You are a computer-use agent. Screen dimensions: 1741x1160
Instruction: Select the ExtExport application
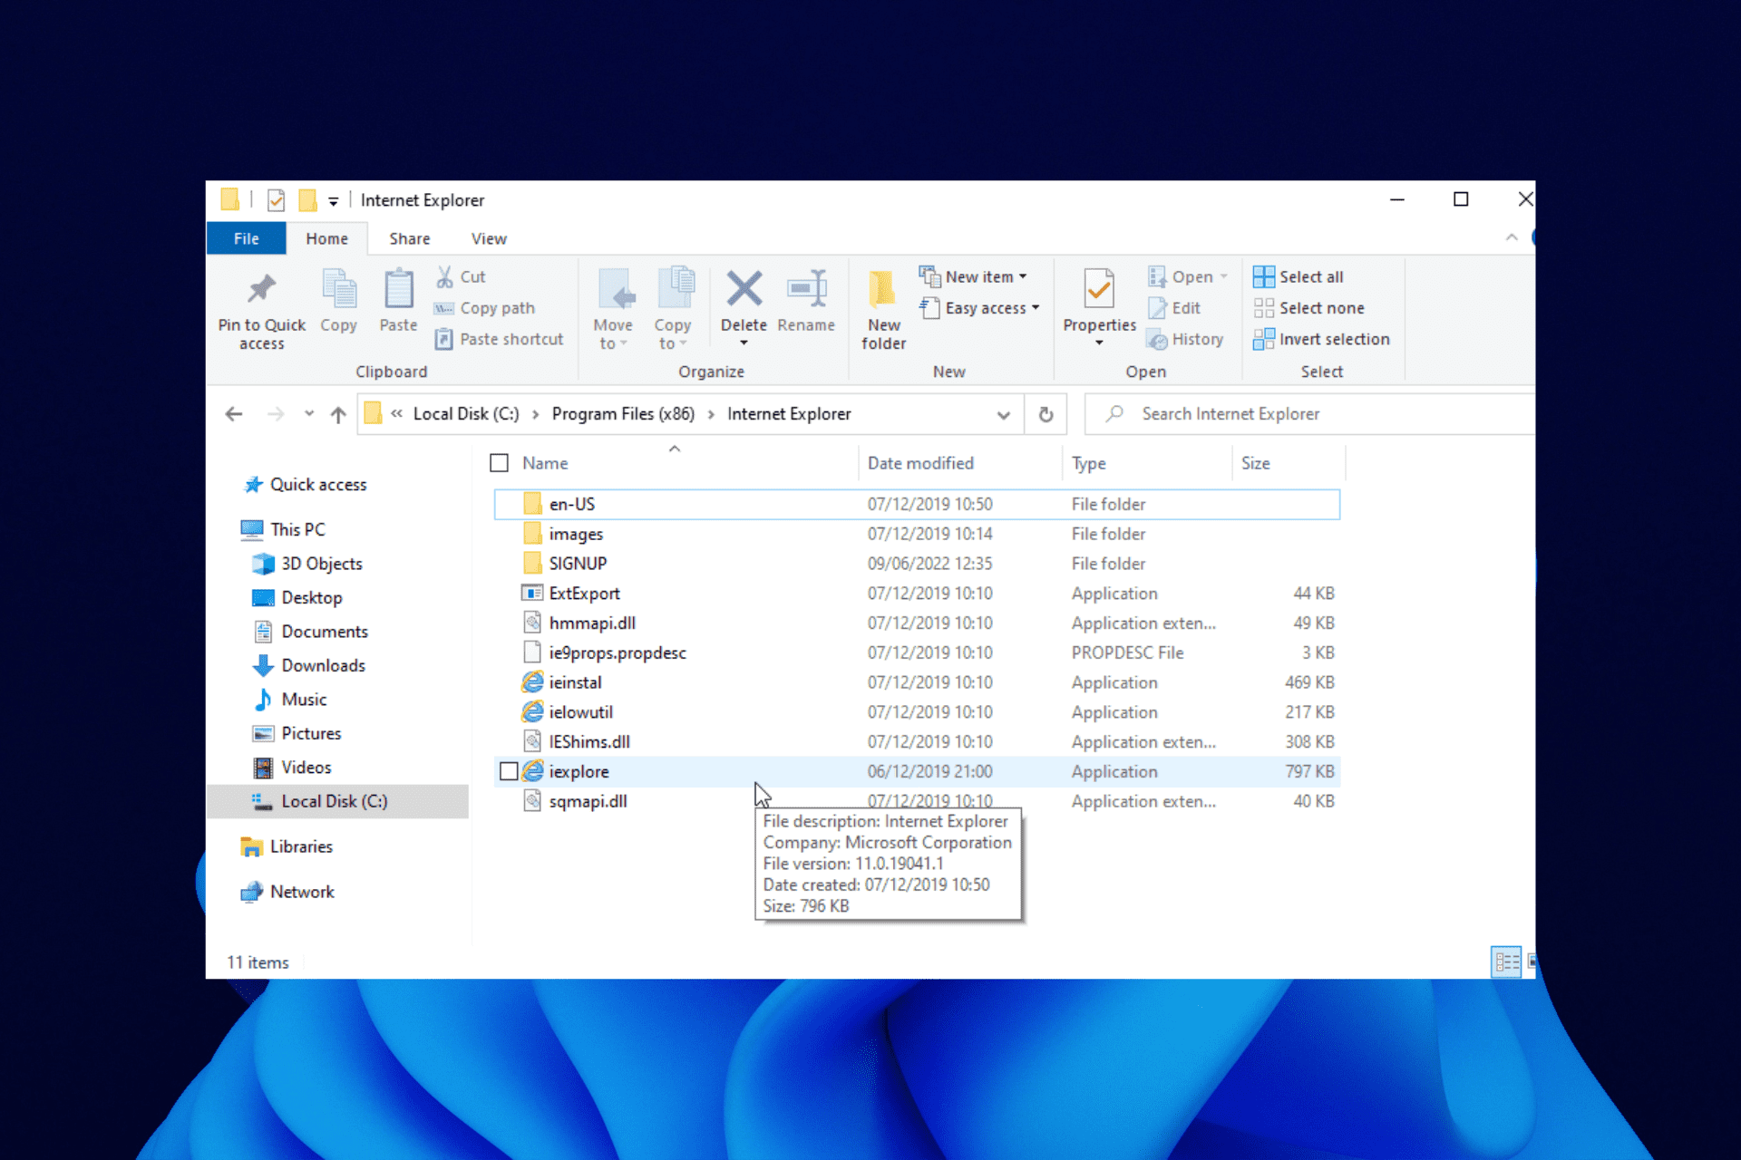(x=917, y=594)
